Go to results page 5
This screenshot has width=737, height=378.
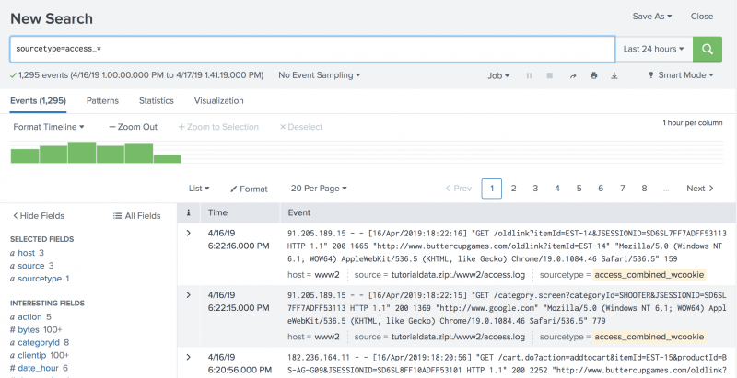point(579,189)
